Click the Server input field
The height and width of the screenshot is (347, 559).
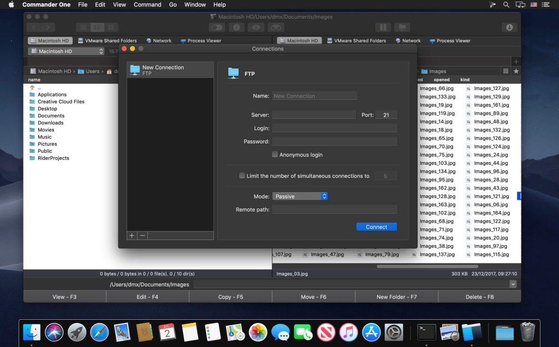(x=314, y=115)
